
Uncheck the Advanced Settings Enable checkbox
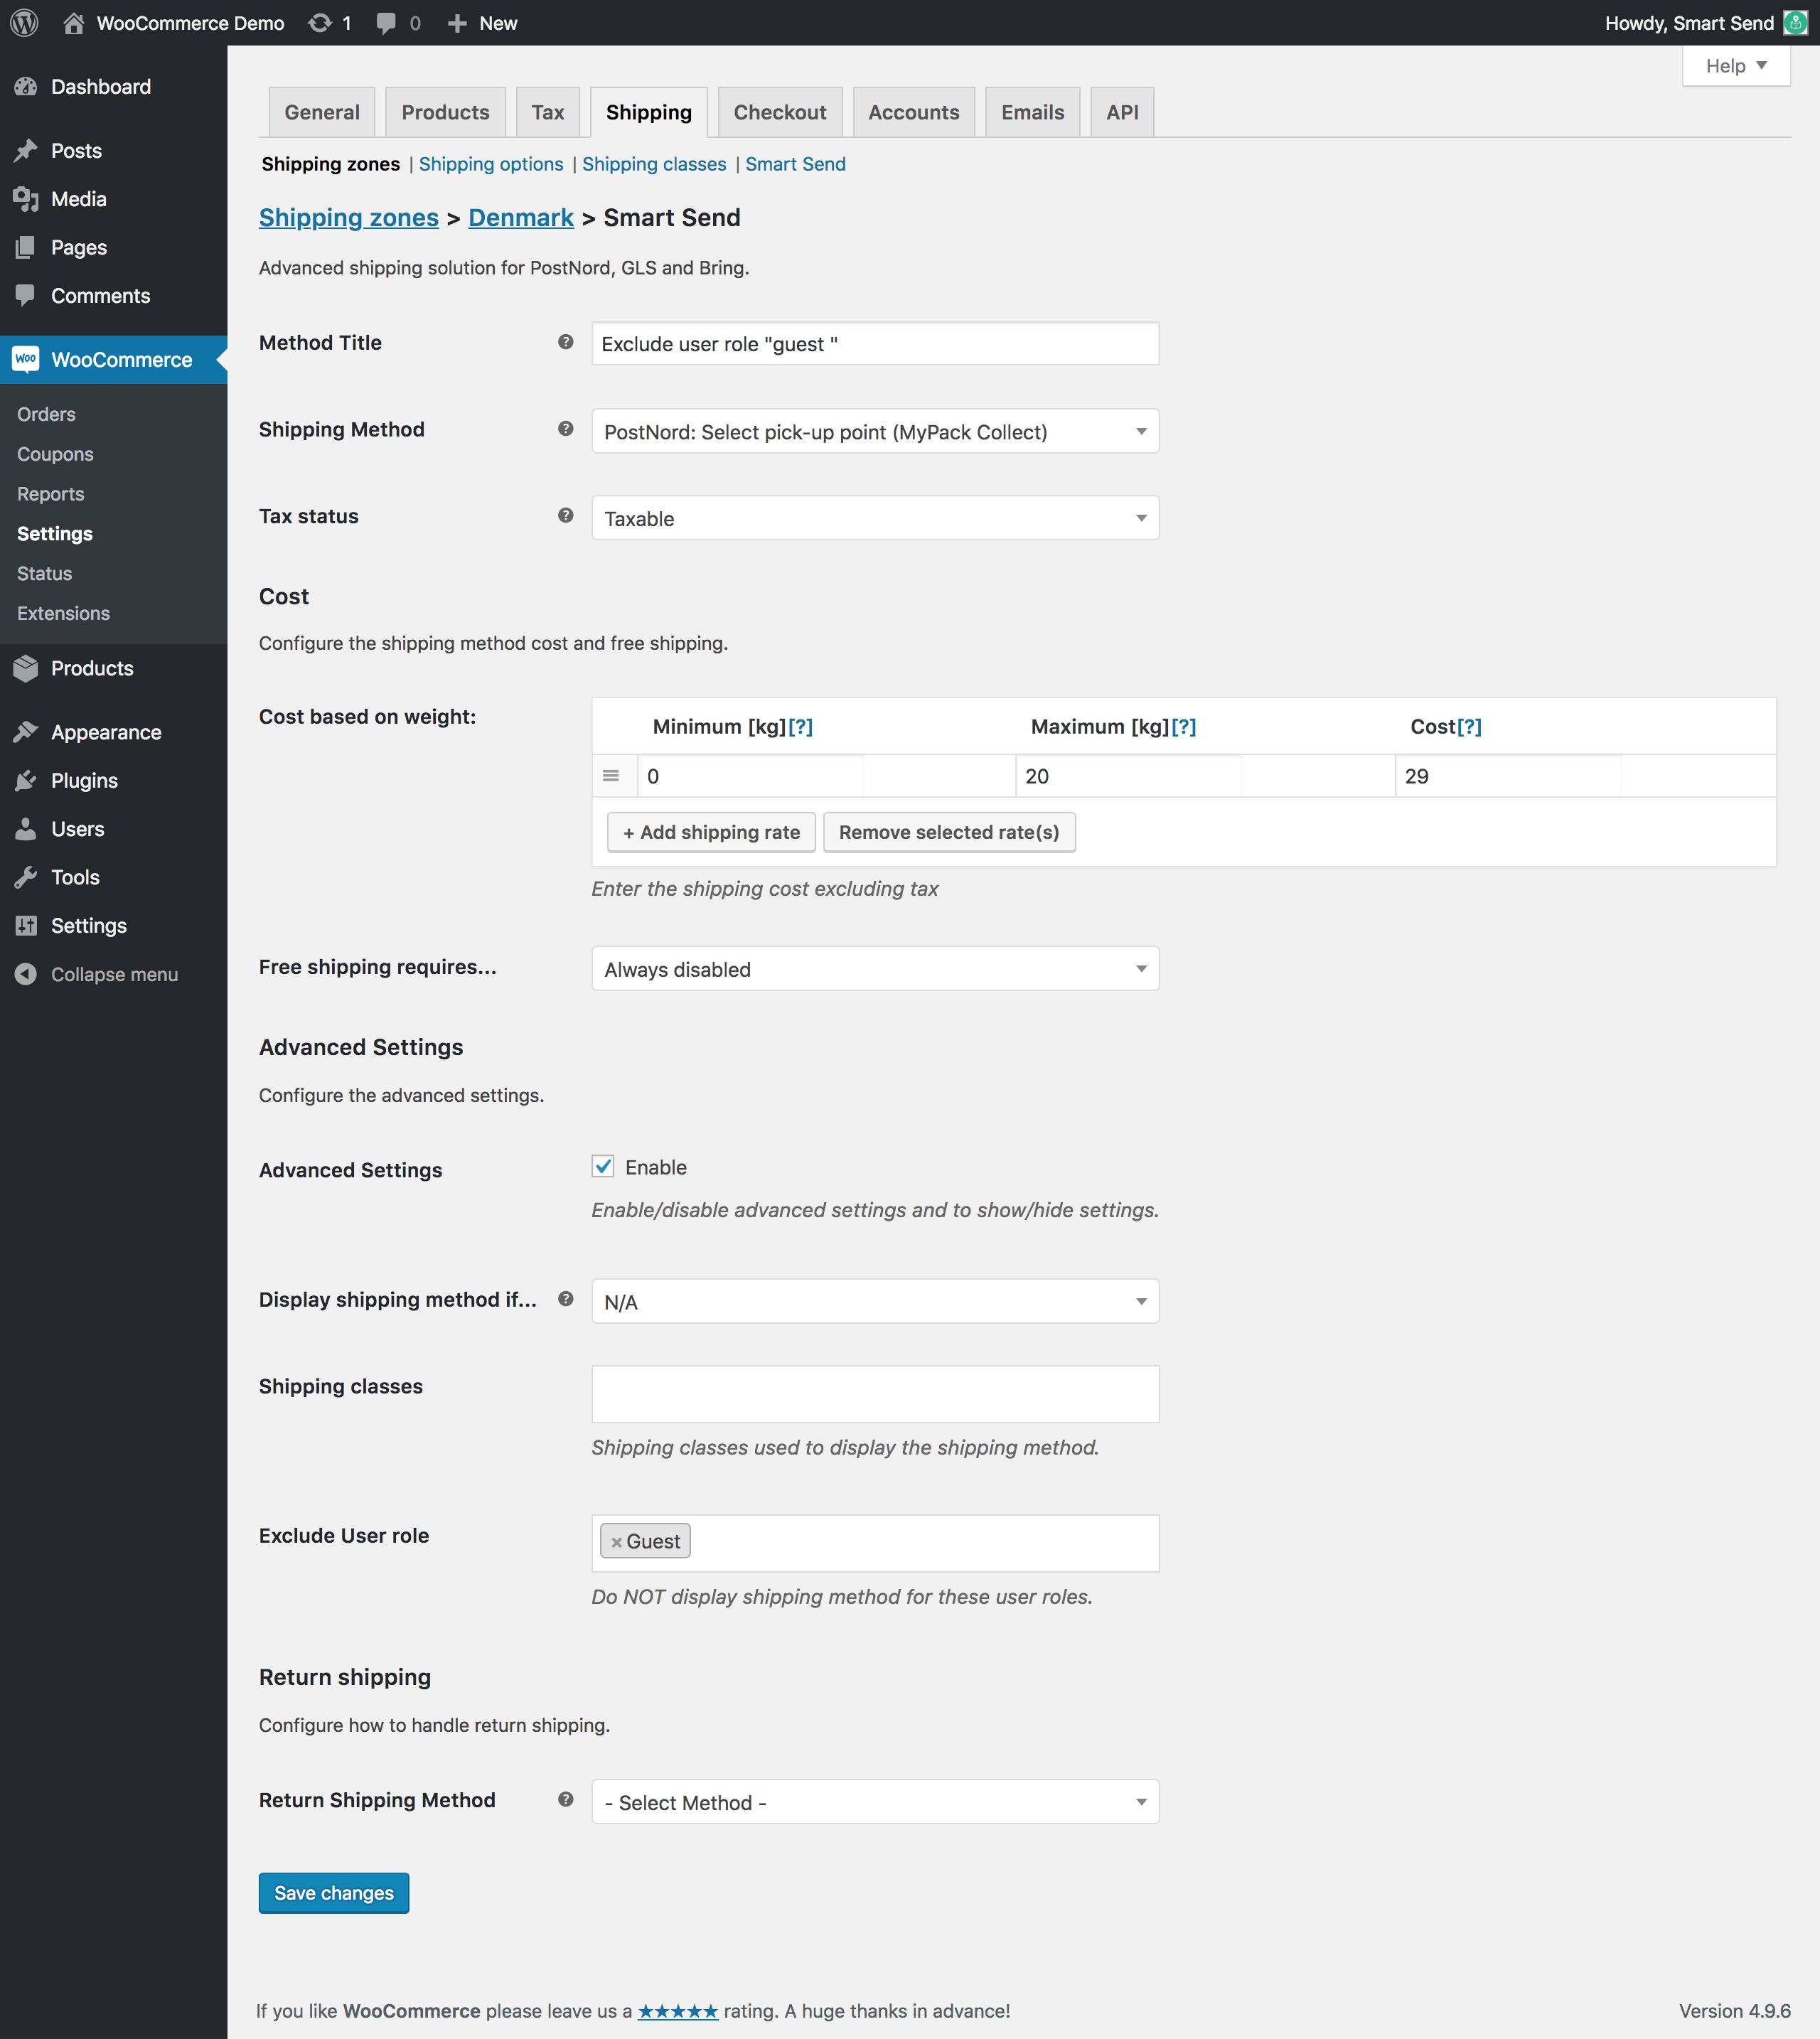pyautogui.click(x=603, y=1166)
